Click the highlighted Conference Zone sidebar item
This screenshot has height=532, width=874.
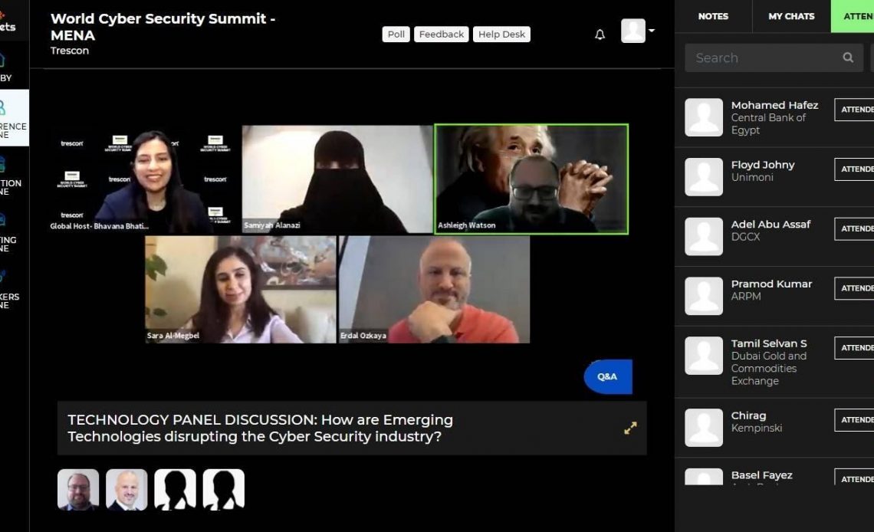(15, 117)
